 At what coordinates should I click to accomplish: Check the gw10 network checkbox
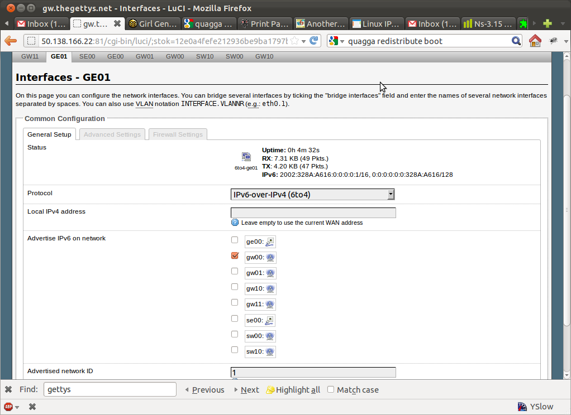pyautogui.click(x=235, y=287)
